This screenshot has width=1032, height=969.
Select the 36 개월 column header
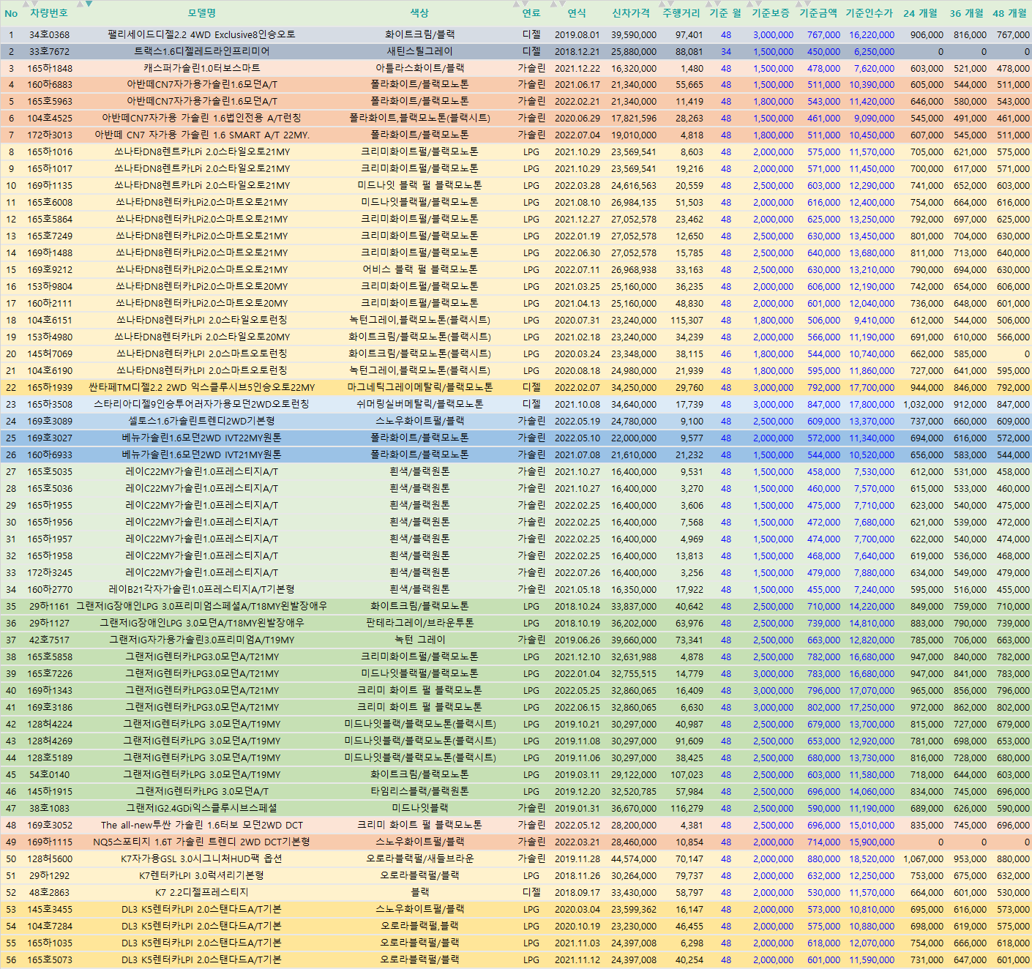point(966,13)
